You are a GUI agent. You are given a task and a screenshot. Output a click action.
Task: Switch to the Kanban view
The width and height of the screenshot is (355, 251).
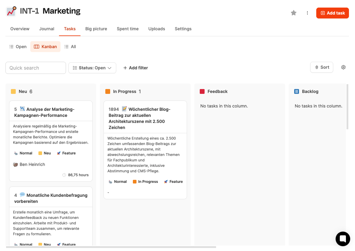point(45,47)
